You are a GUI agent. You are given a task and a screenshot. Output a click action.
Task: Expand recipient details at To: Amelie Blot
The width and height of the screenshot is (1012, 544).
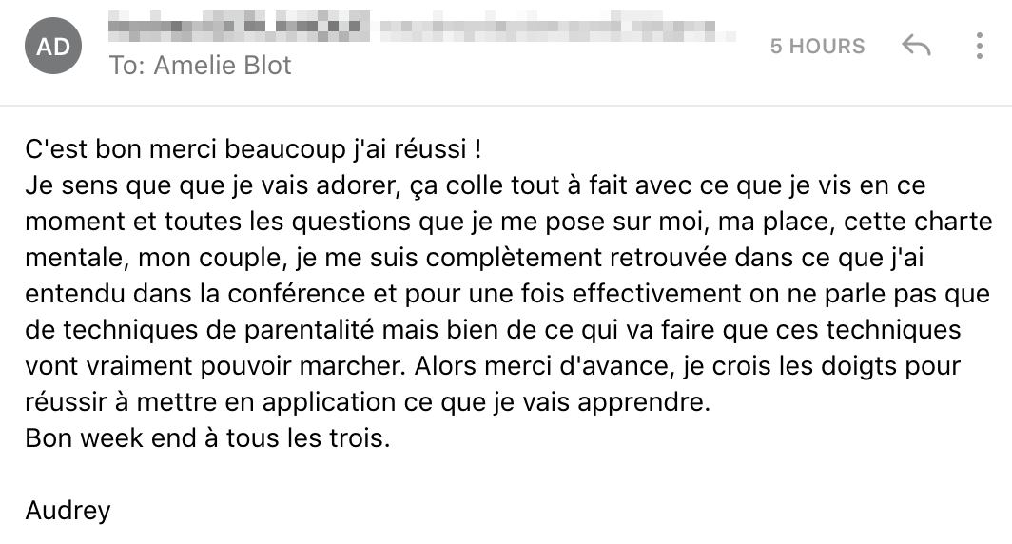(x=200, y=66)
